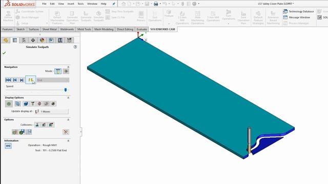Viewport: 328px width, 184px height.
Task: Open the Technology Database
Action: coord(298,11)
